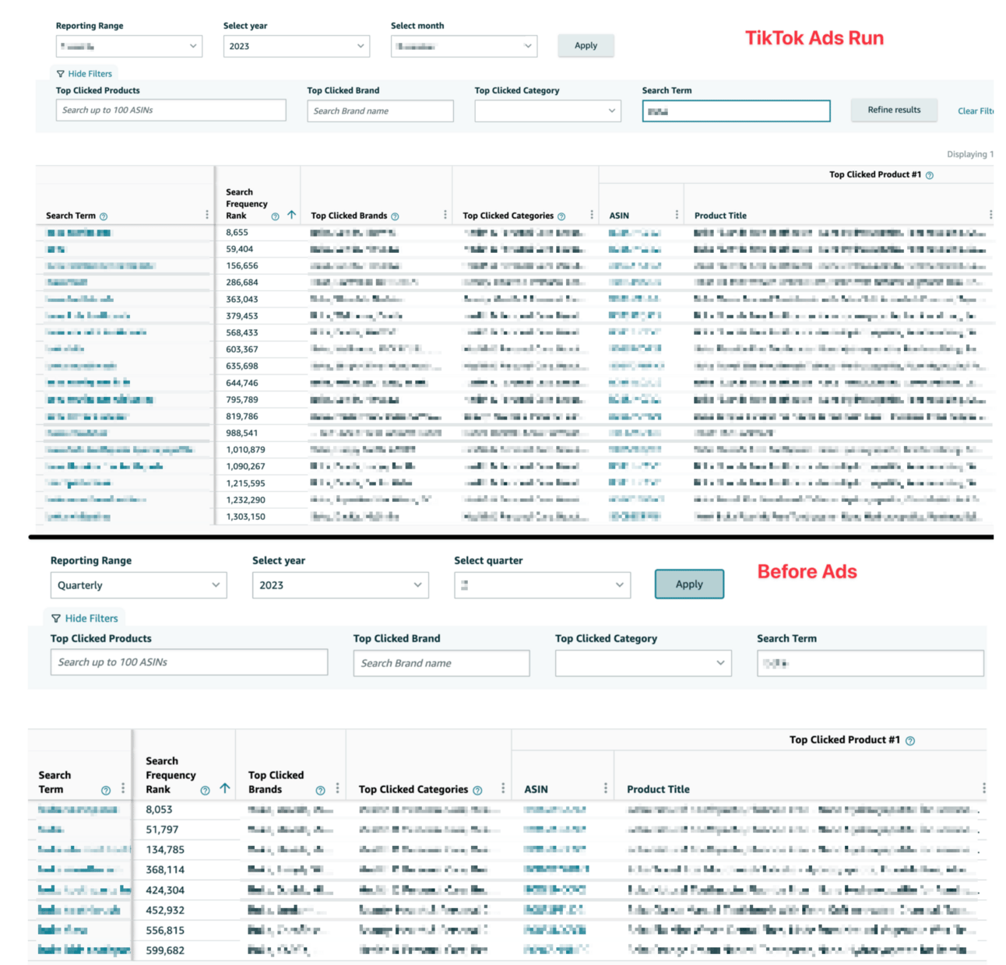Click Search Term help icon, bottom table
Image resolution: width=1006 pixels, height=965 pixels.
point(106,791)
